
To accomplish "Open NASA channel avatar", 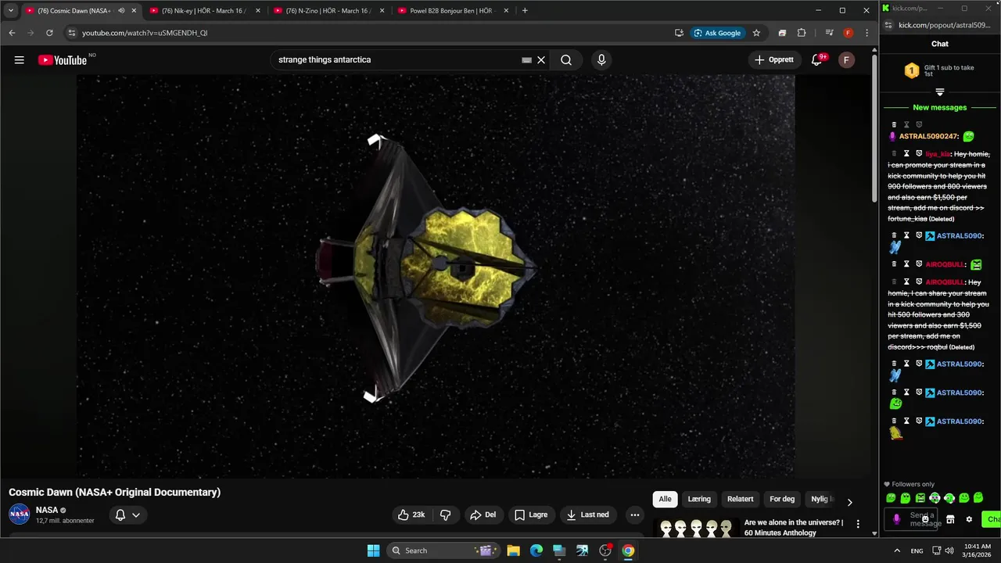I will (x=20, y=515).
